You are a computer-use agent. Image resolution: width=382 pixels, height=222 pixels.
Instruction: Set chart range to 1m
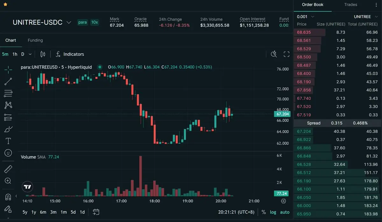pos(63,212)
